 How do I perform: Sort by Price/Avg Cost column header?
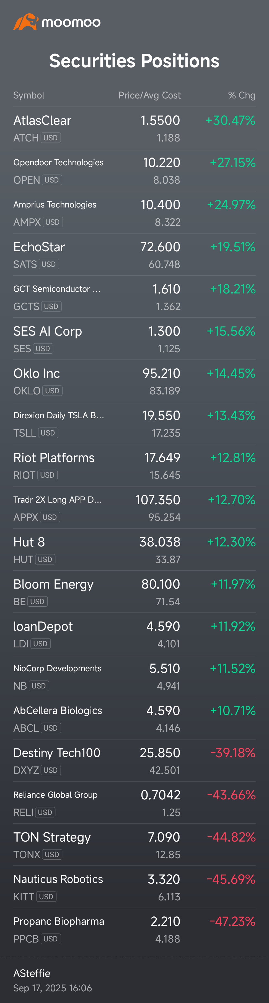point(149,95)
